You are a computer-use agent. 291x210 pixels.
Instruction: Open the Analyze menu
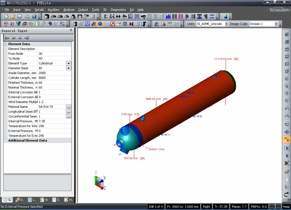pos(69,10)
